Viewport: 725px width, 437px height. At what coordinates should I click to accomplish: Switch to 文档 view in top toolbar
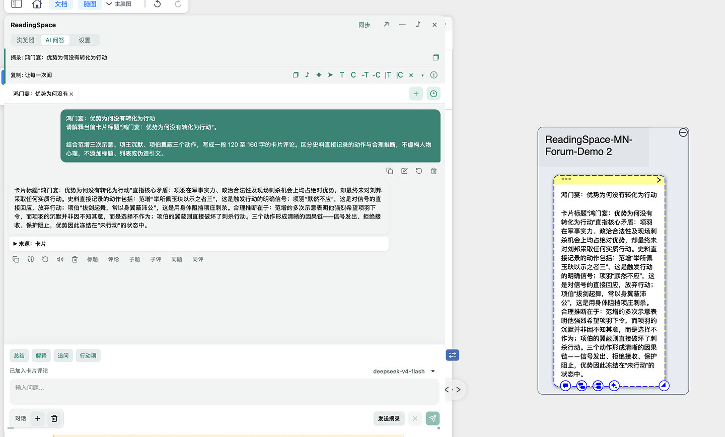(61, 4)
